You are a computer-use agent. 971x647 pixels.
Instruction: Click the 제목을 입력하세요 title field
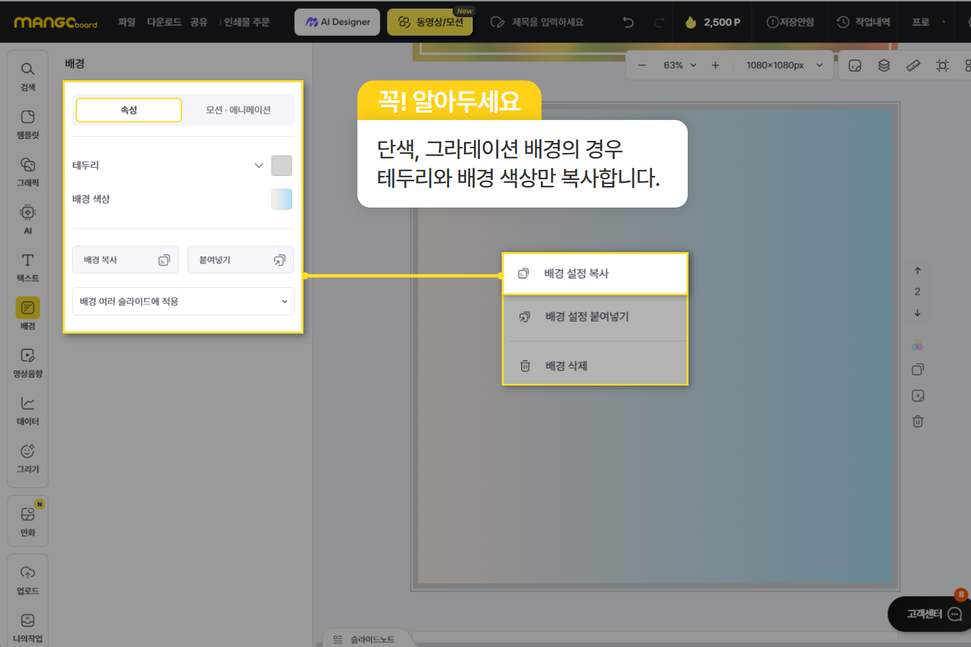point(548,22)
